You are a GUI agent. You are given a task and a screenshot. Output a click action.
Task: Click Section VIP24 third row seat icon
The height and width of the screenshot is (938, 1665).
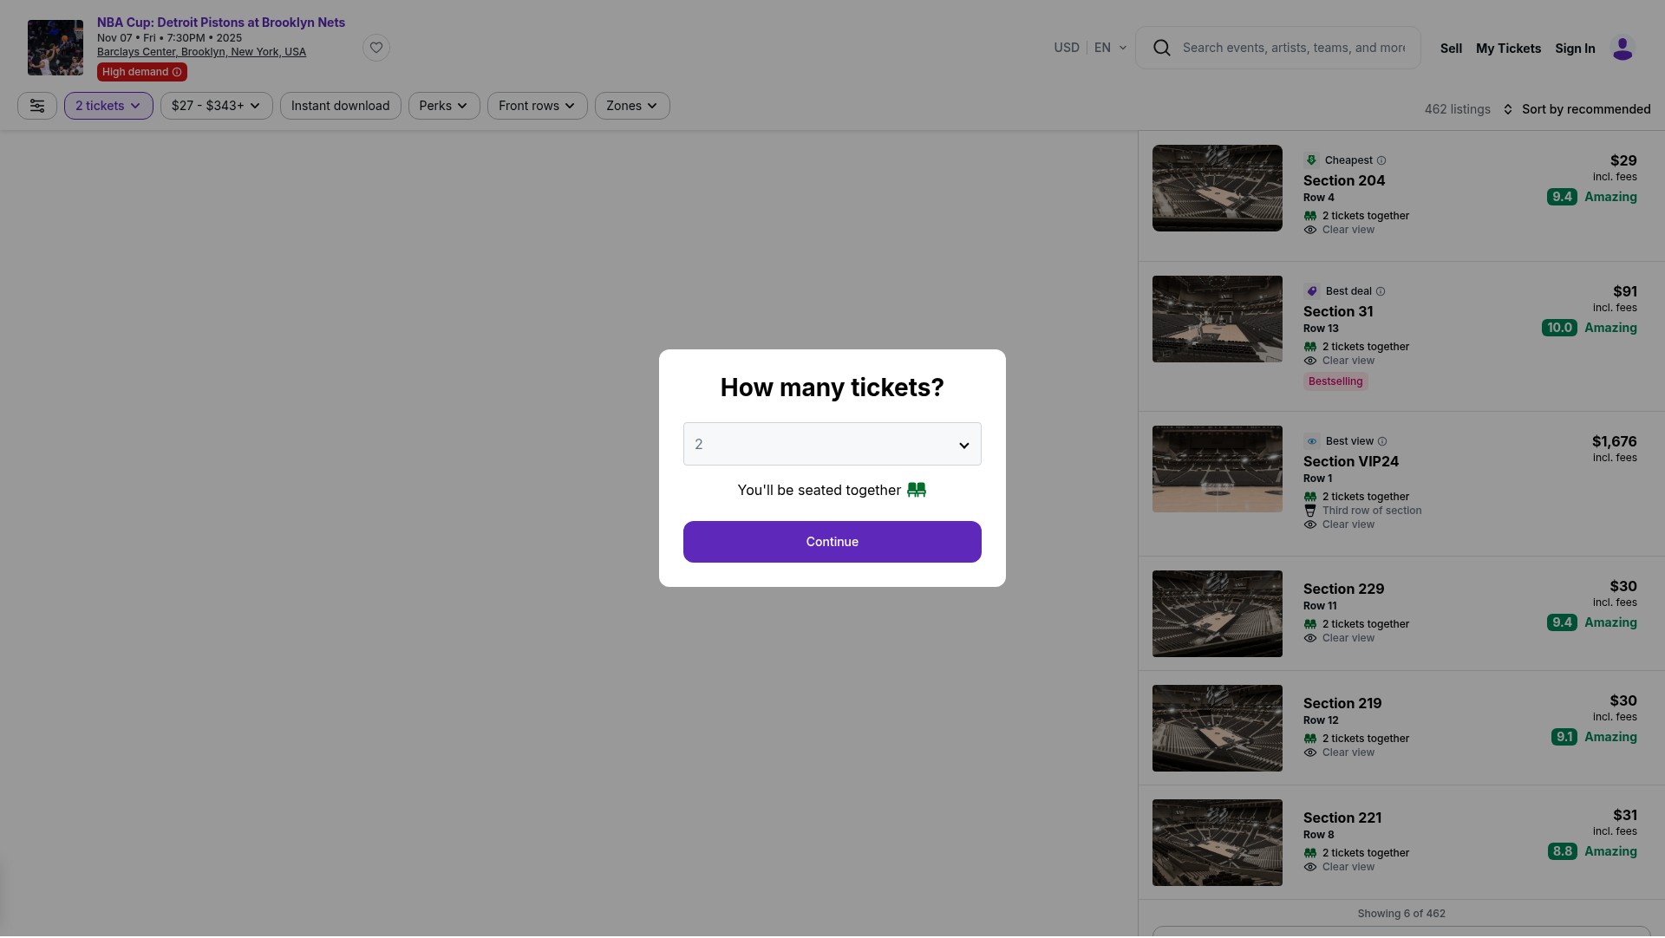pos(1310,511)
